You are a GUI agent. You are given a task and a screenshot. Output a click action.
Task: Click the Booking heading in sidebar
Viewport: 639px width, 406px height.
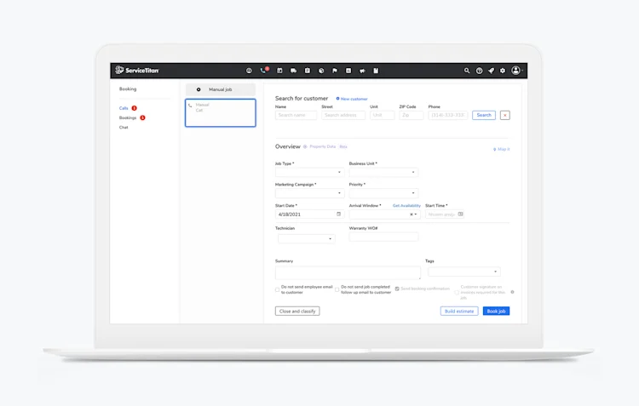[x=128, y=89]
